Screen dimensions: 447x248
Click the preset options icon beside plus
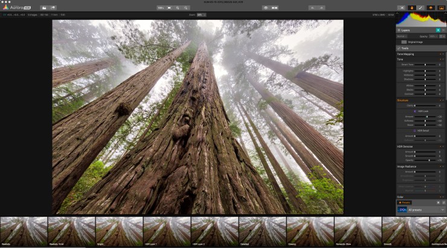(x=443, y=203)
